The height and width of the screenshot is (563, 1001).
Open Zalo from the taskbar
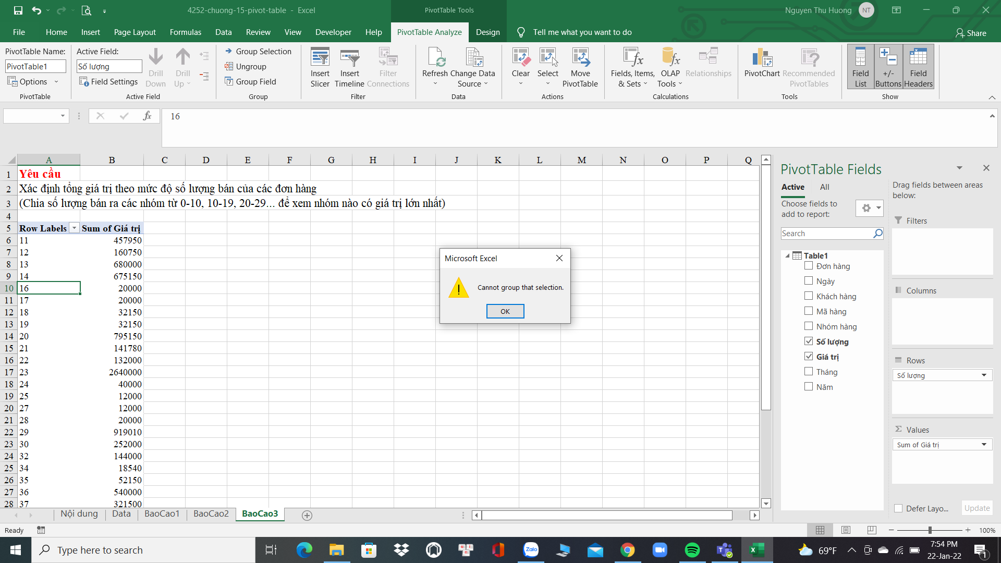[x=531, y=550]
